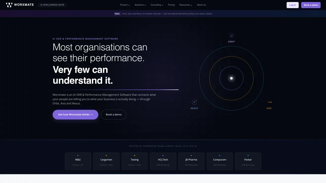
Task: Expand the Solutions dropdown menu
Action: click(140, 5)
